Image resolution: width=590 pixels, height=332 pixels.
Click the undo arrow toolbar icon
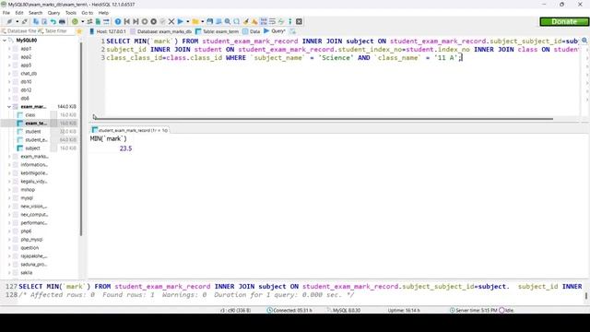53,21
